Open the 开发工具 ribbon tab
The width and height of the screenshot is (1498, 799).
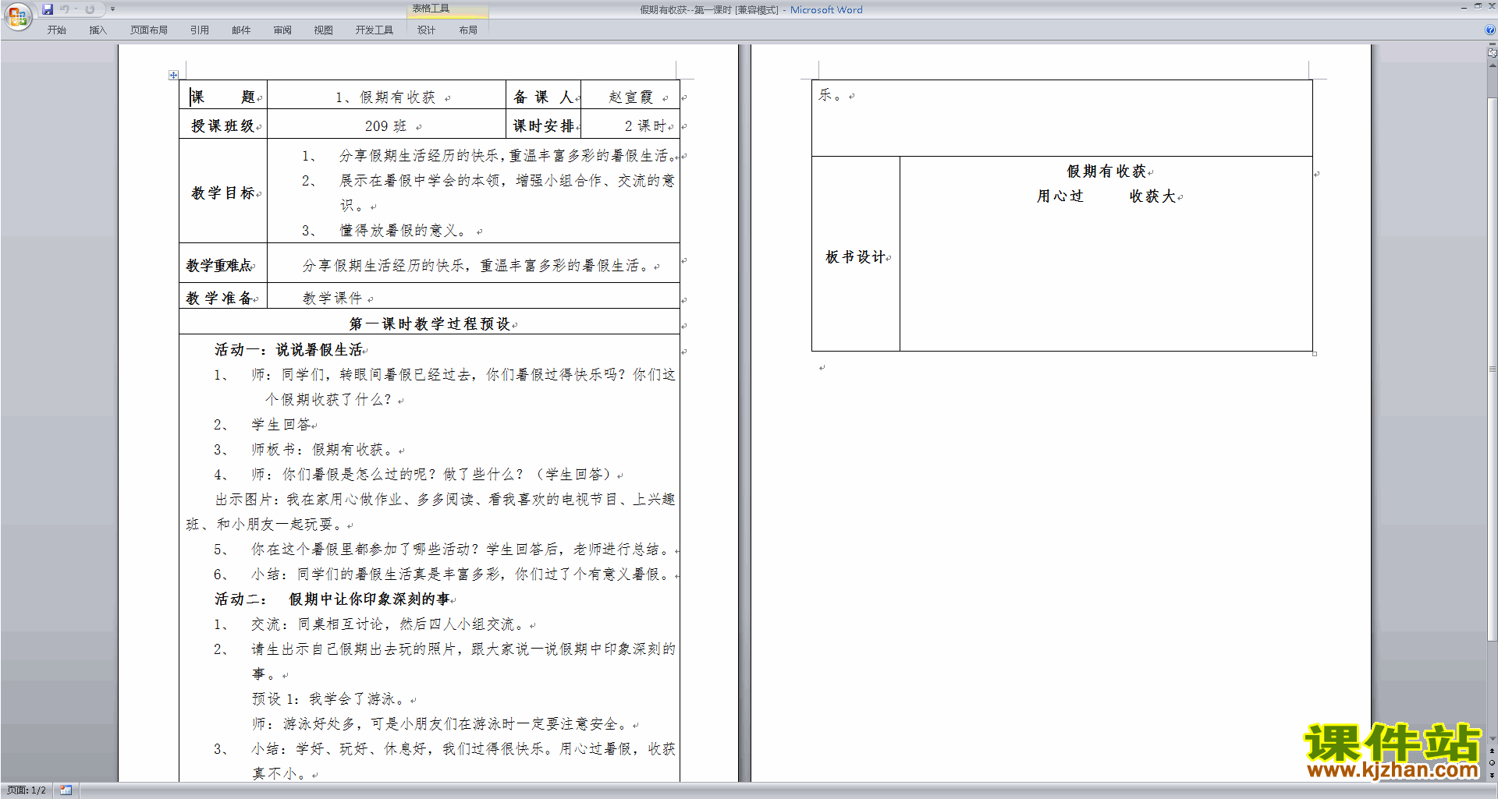click(x=374, y=30)
